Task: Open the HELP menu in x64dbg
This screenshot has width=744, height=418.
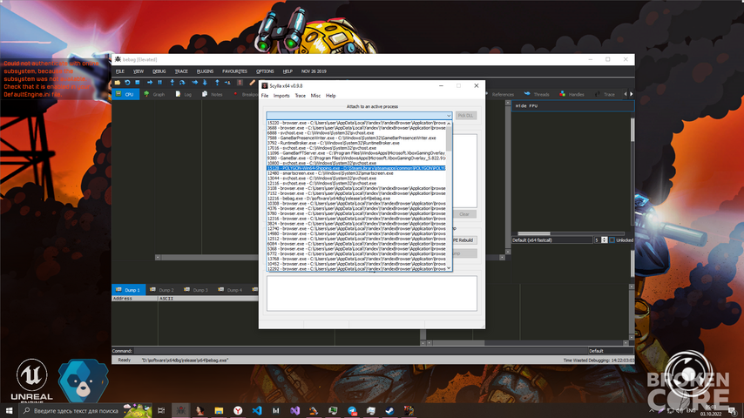Action: [287, 71]
